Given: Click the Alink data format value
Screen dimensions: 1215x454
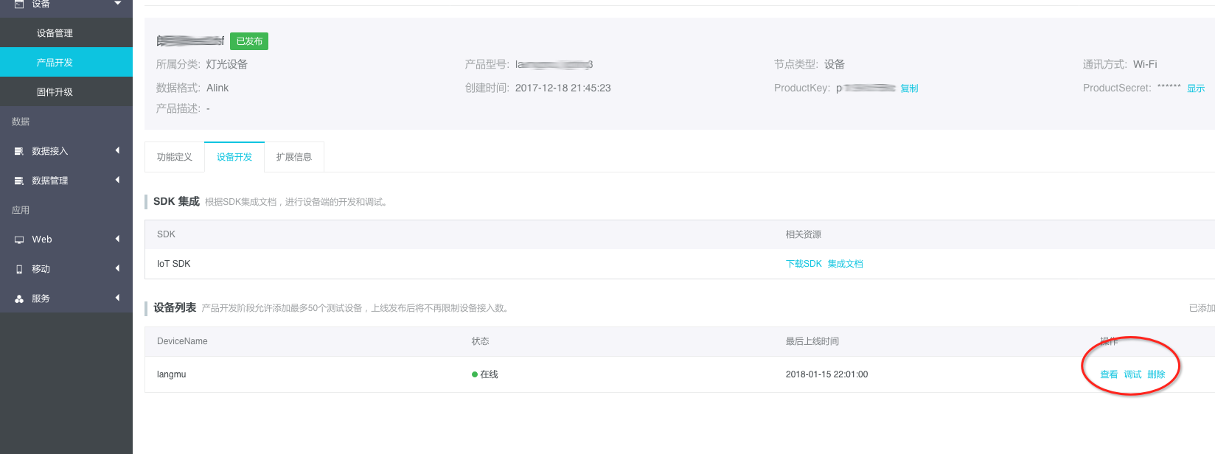Looking at the screenshot, I should [x=217, y=88].
